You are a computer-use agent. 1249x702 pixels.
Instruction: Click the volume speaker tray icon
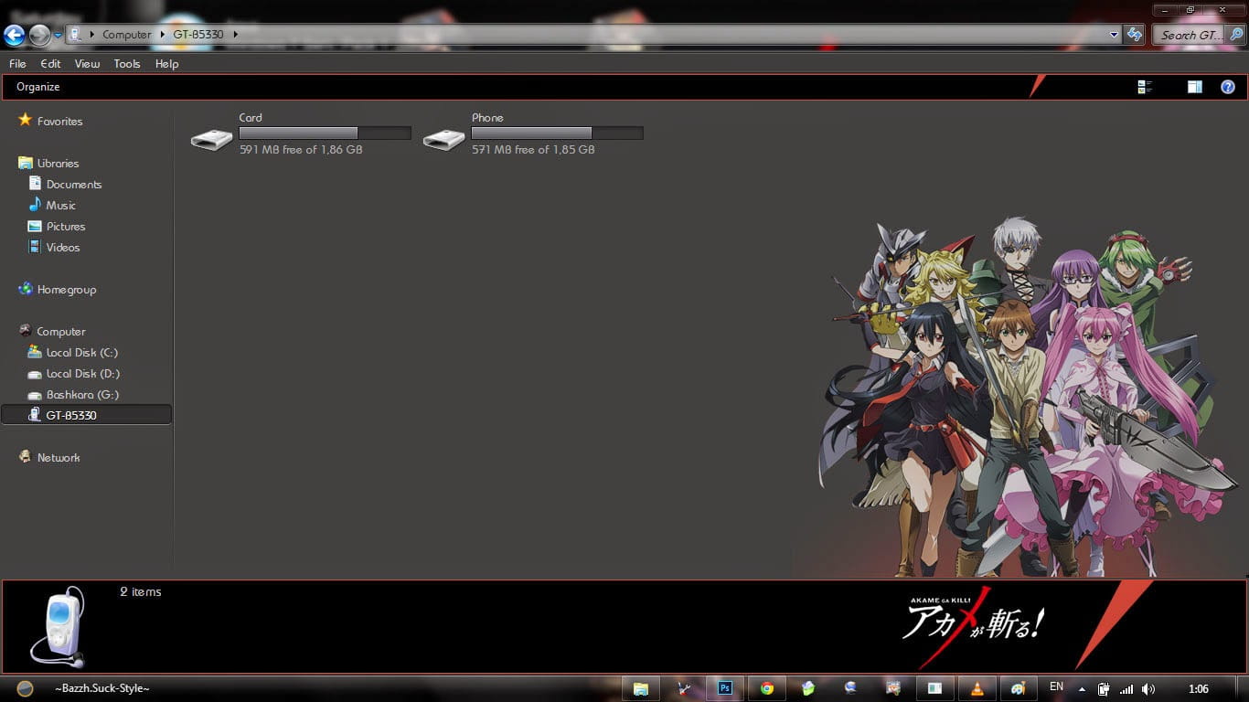point(1148,689)
